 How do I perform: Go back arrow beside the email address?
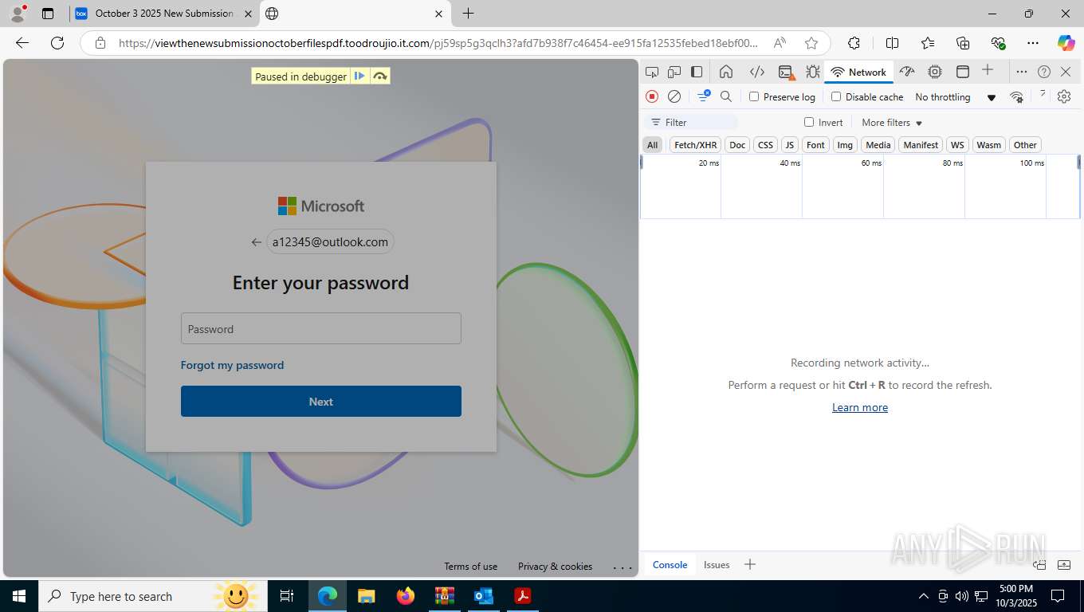tap(256, 242)
